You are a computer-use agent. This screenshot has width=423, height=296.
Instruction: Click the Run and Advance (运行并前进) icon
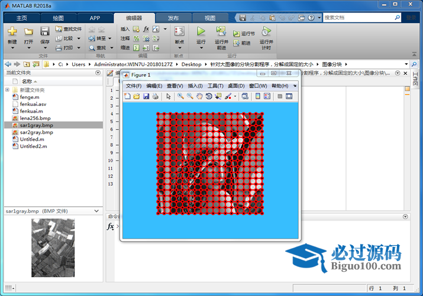pyautogui.click(x=221, y=31)
